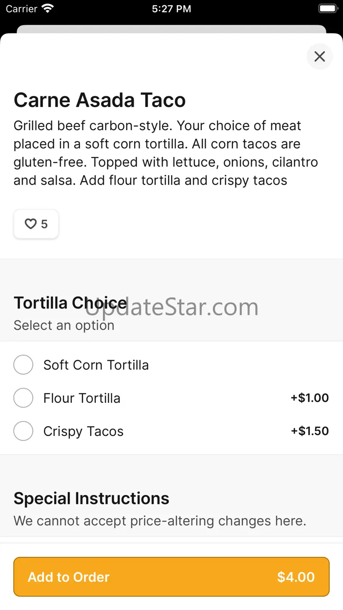Click the "Select an option" subtitle
343x610 pixels.
[x=64, y=325]
